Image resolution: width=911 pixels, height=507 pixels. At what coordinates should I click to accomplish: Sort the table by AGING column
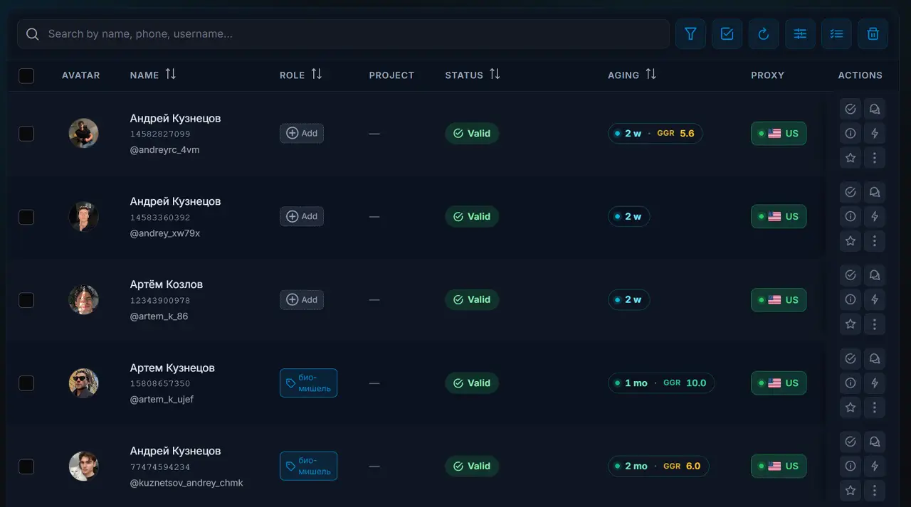(651, 74)
